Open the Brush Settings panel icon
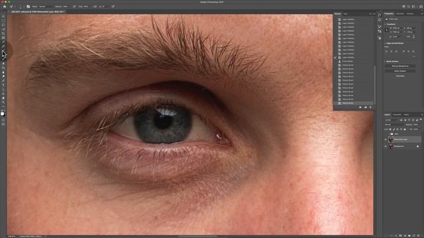Screen dimensions: 424x238 (28, 7)
